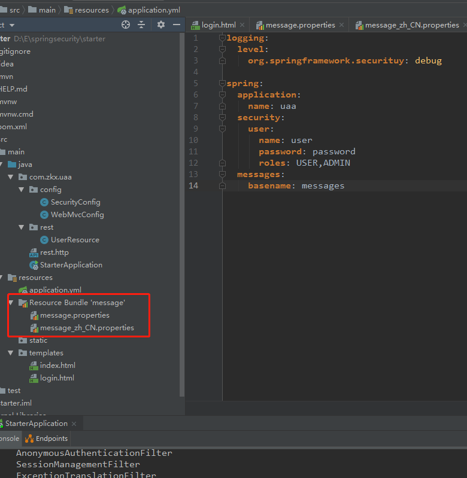This screenshot has height=478, width=467.
Task: Toggle the spring block fold marker
Action: click(x=223, y=84)
